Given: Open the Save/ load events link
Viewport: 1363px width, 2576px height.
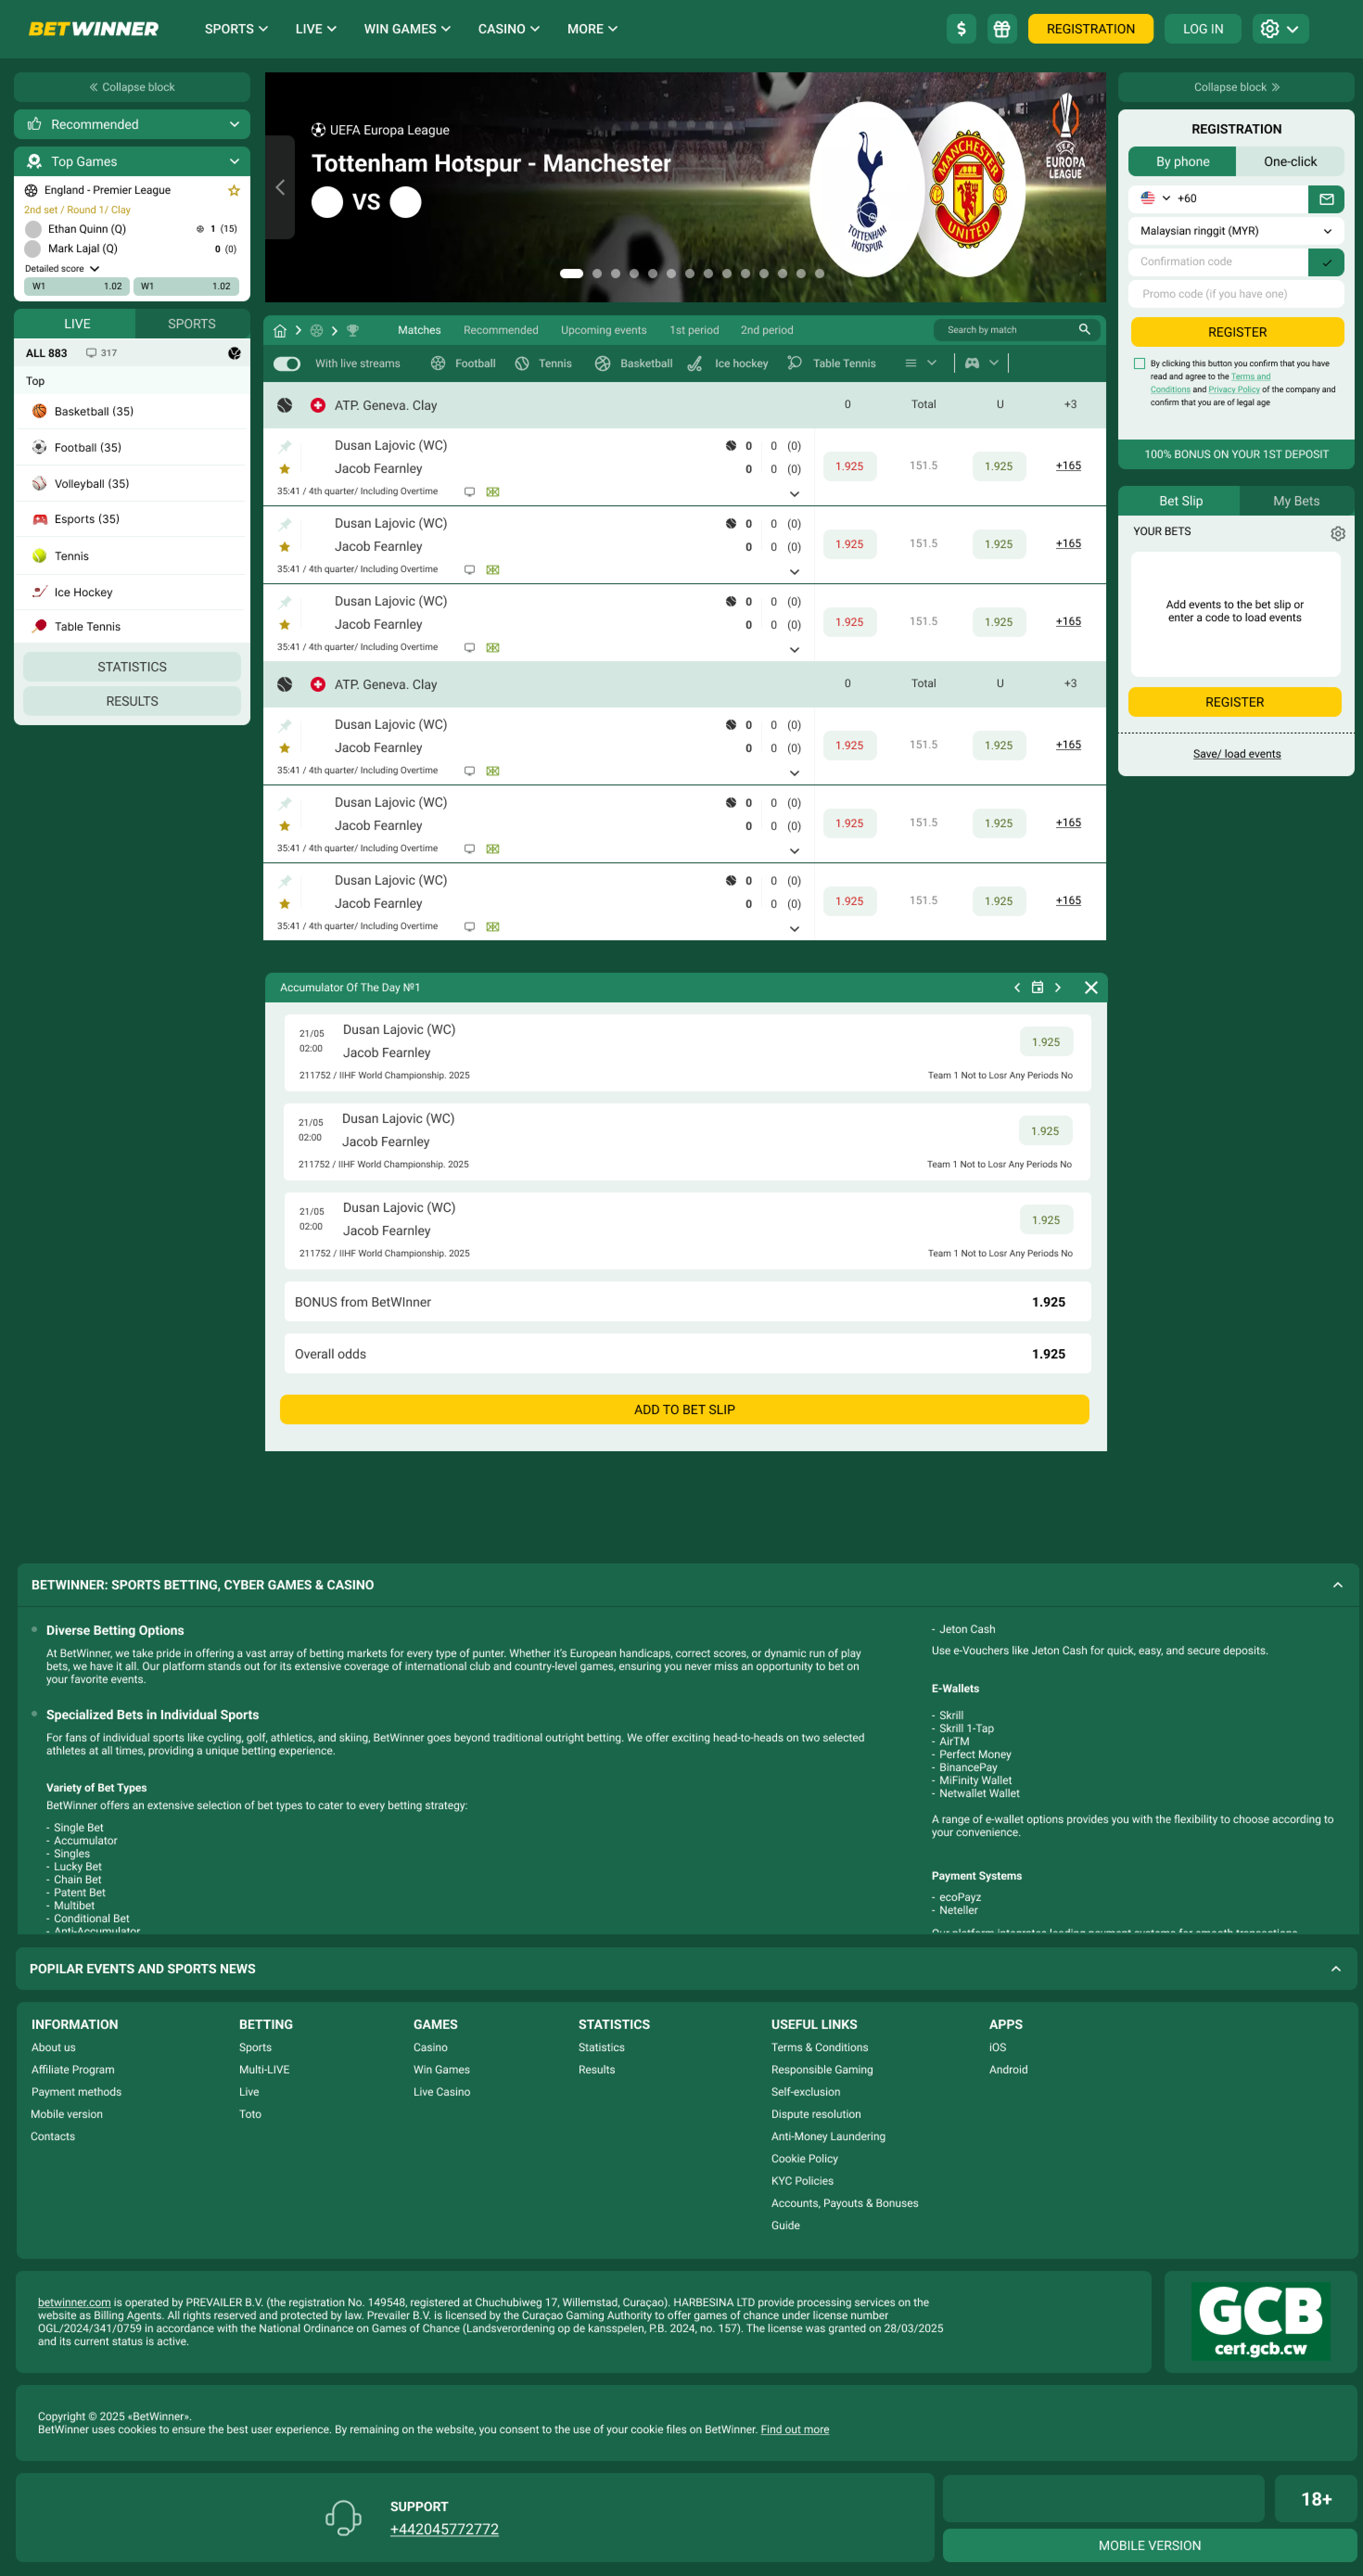Looking at the screenshot, I should pos(1236,754).
